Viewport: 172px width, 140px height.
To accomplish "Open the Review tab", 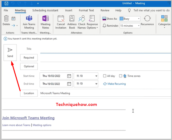I will pos(105,10).
